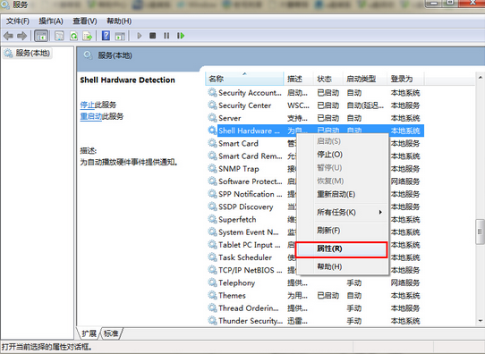Click the 停止 this service link
Image resolution: width=485 pixels, height=354 pixels.
point(87,105)
